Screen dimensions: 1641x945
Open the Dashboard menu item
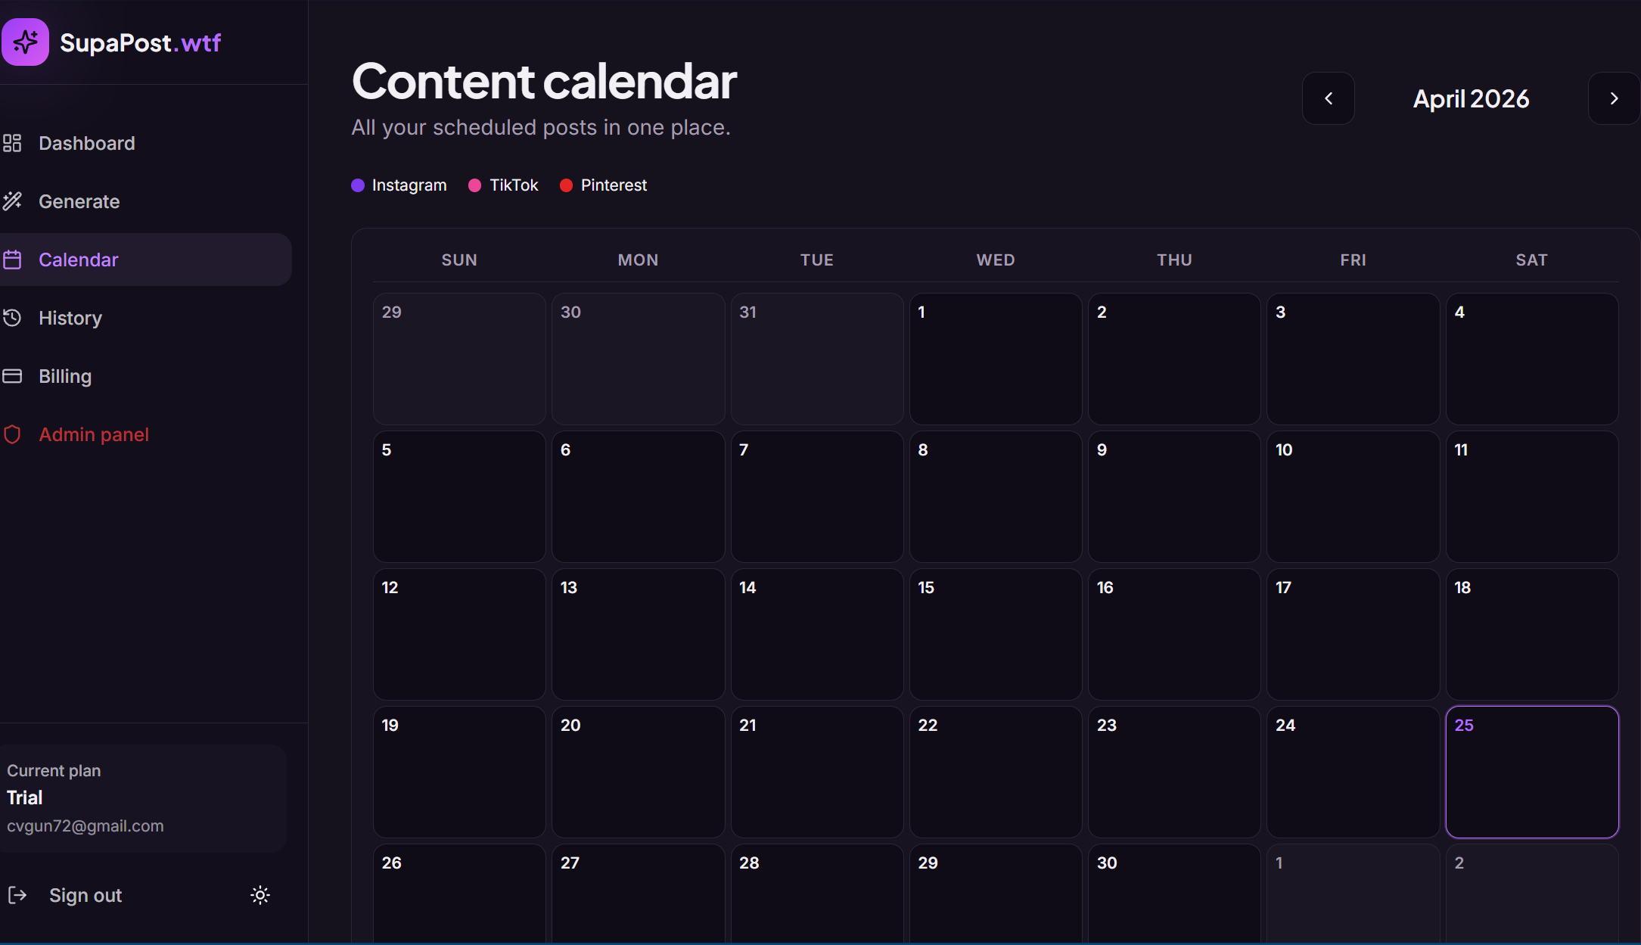(144, 143)
